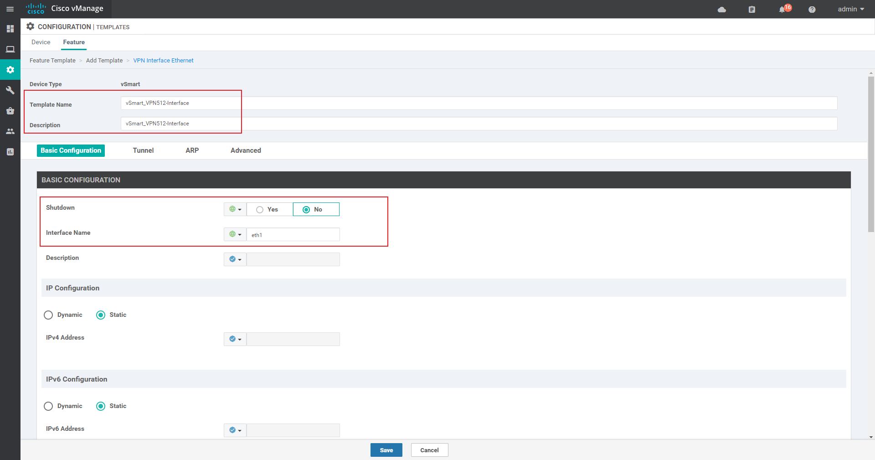Open the Monitor section via laptop icon
The width and height of the screenshot is (875, 460).
click(x=10, y=49)
